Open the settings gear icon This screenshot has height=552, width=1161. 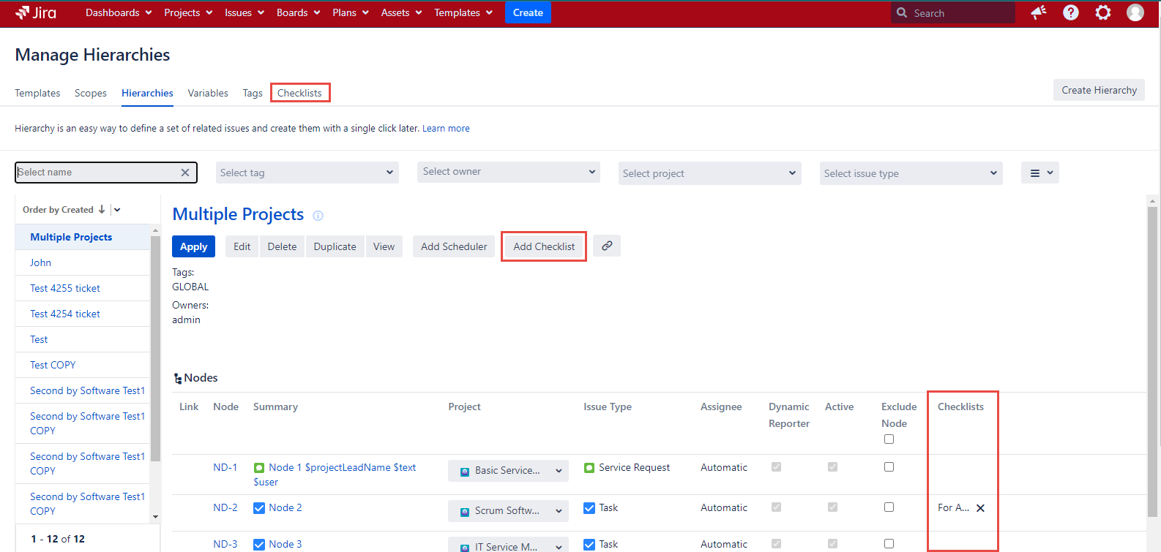(1102, 12)
